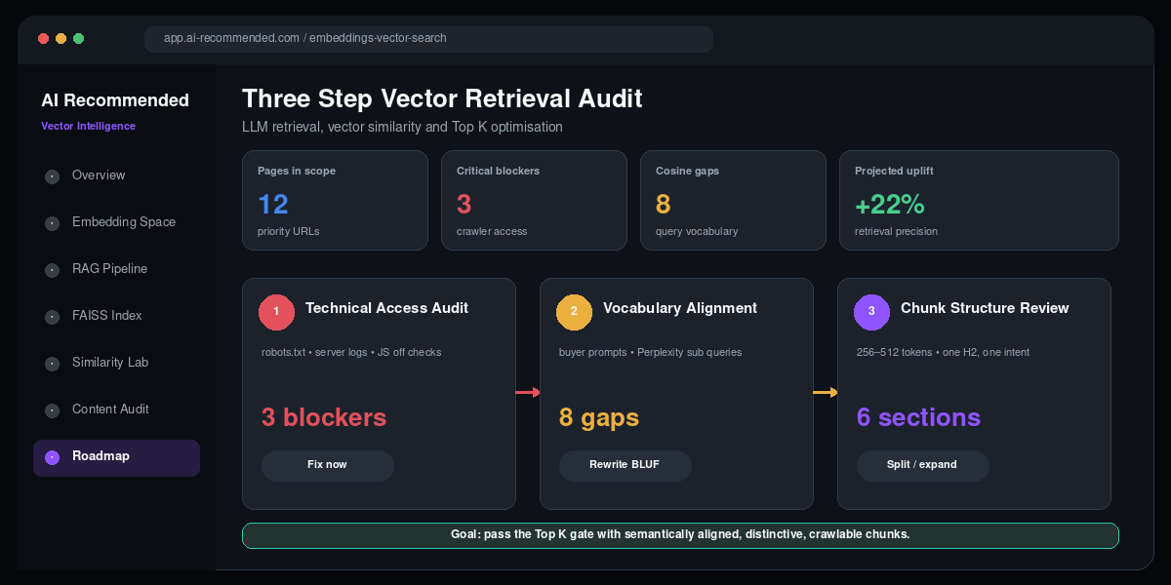Click the AI Recommended brand title
Viewport: 1171px width, 585px height.
click(x=115, y=100)
